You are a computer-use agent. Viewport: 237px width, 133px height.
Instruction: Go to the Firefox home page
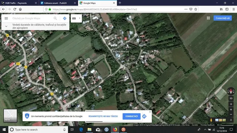tap(20, 9)
